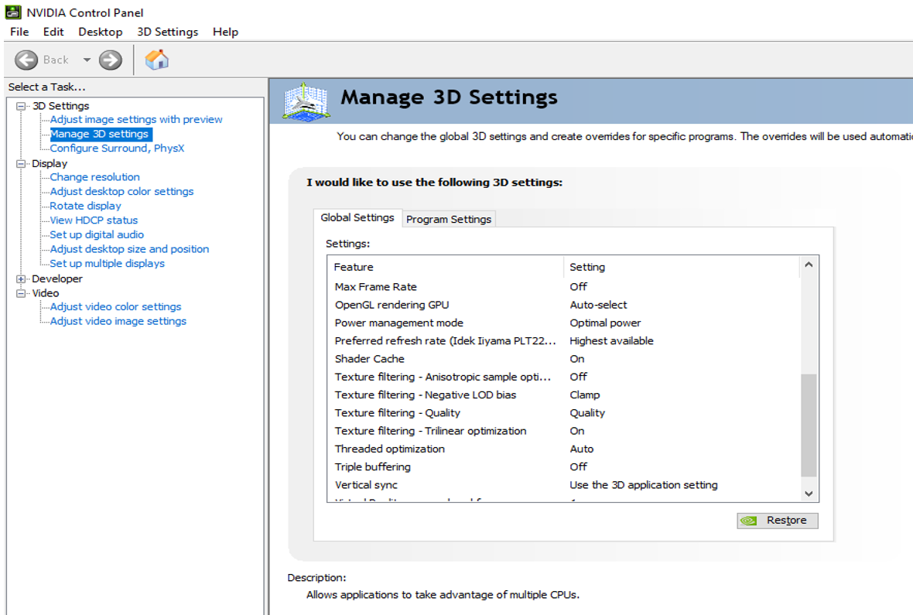The width and height of the screenshot is (913, 615).
Task: Select the Triple buffering row
Action: pos(563,467)
